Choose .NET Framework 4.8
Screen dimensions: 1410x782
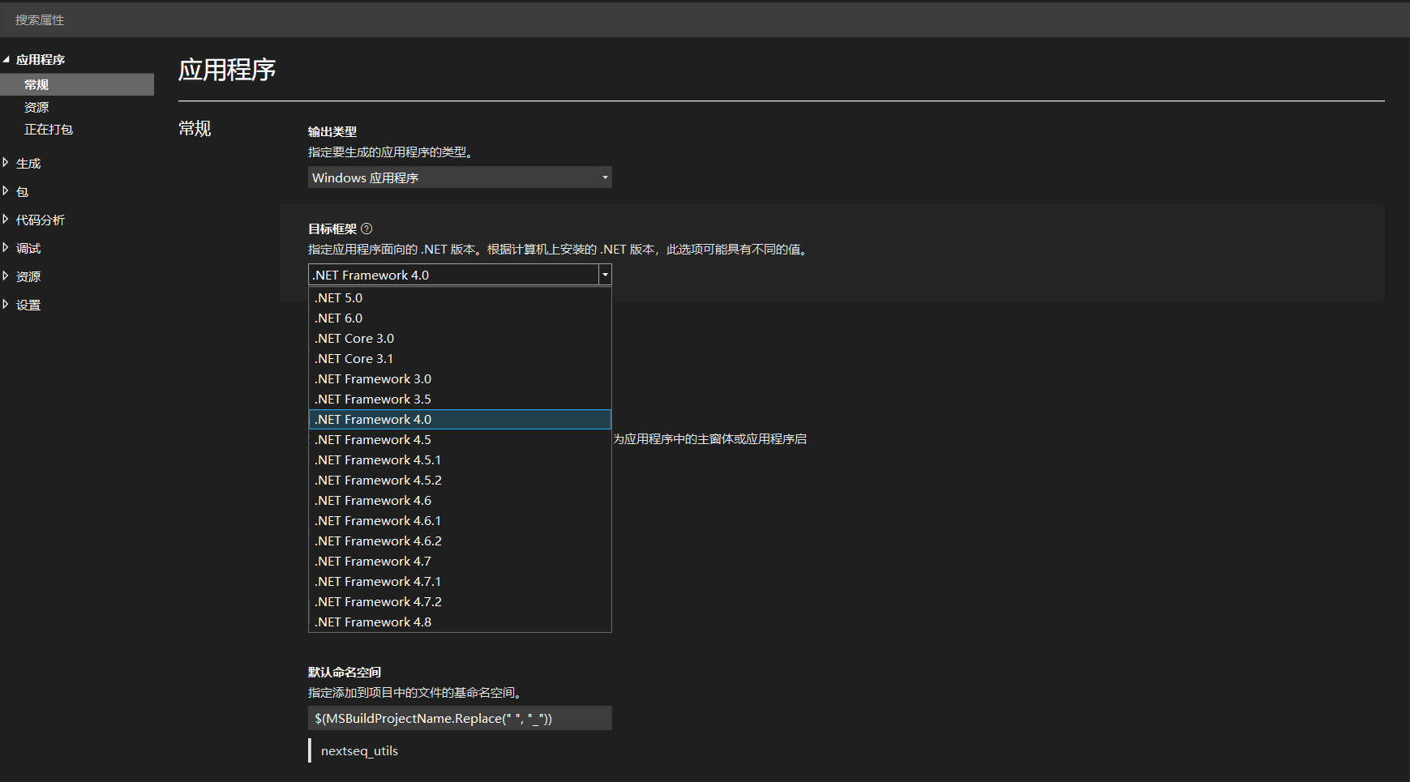[x=460, y=622]
